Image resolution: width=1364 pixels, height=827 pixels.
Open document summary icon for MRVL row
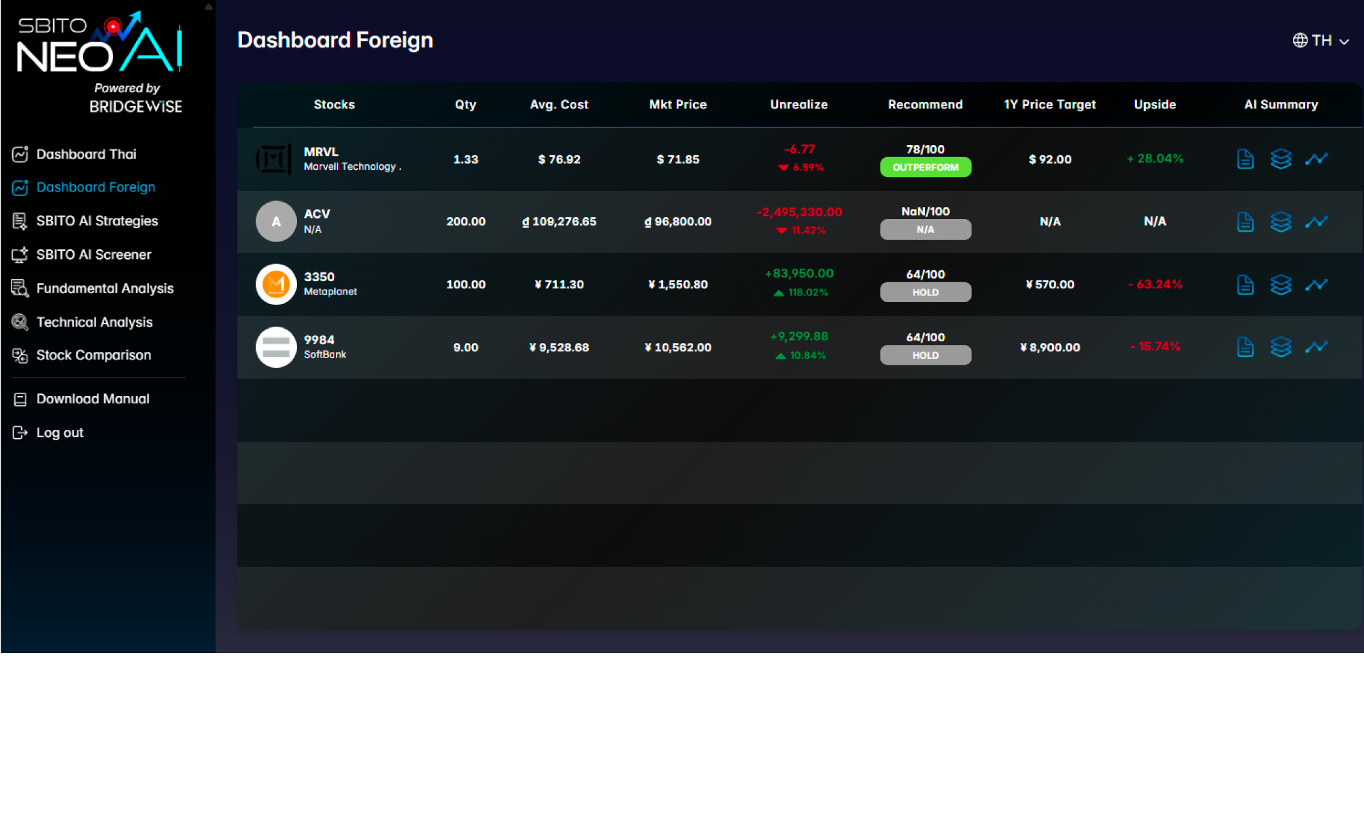1245,159
